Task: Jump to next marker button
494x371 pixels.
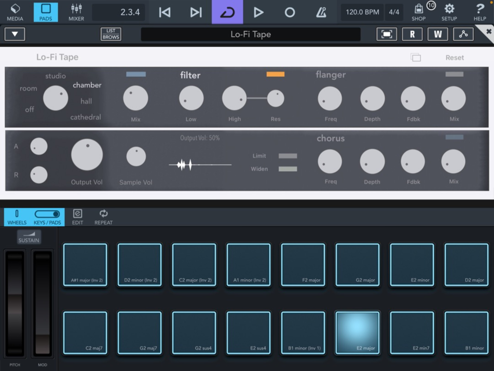Action: (x=196, y=12)
